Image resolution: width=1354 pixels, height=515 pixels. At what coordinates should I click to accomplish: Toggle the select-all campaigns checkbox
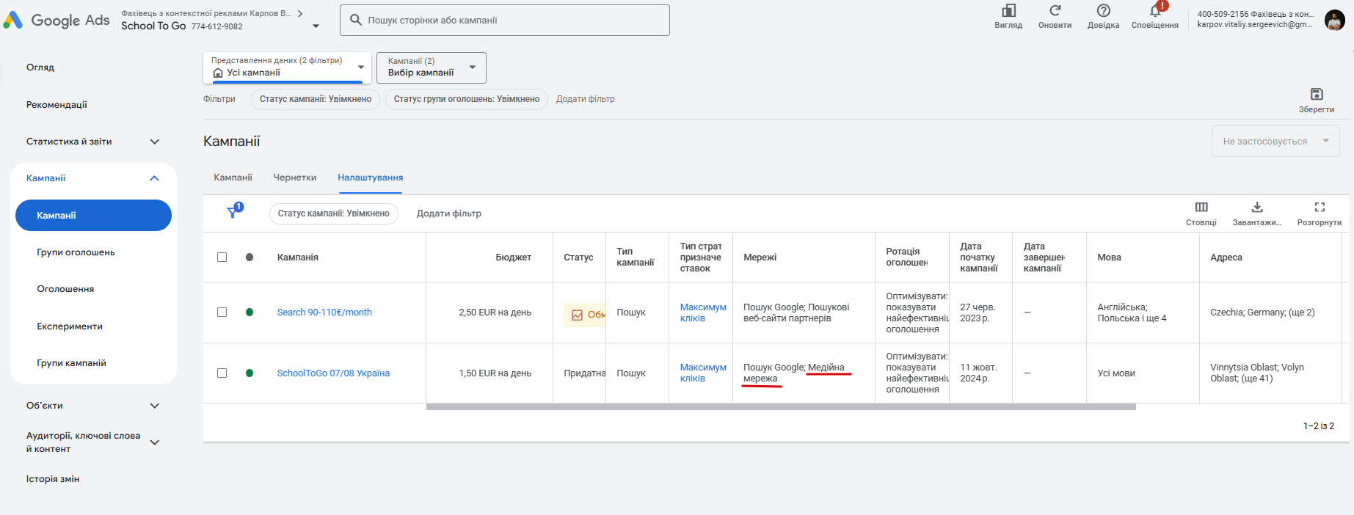click(222, 257)
